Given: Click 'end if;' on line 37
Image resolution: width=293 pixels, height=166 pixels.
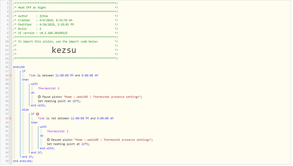Looking at the screenshot, I should 28,157.
